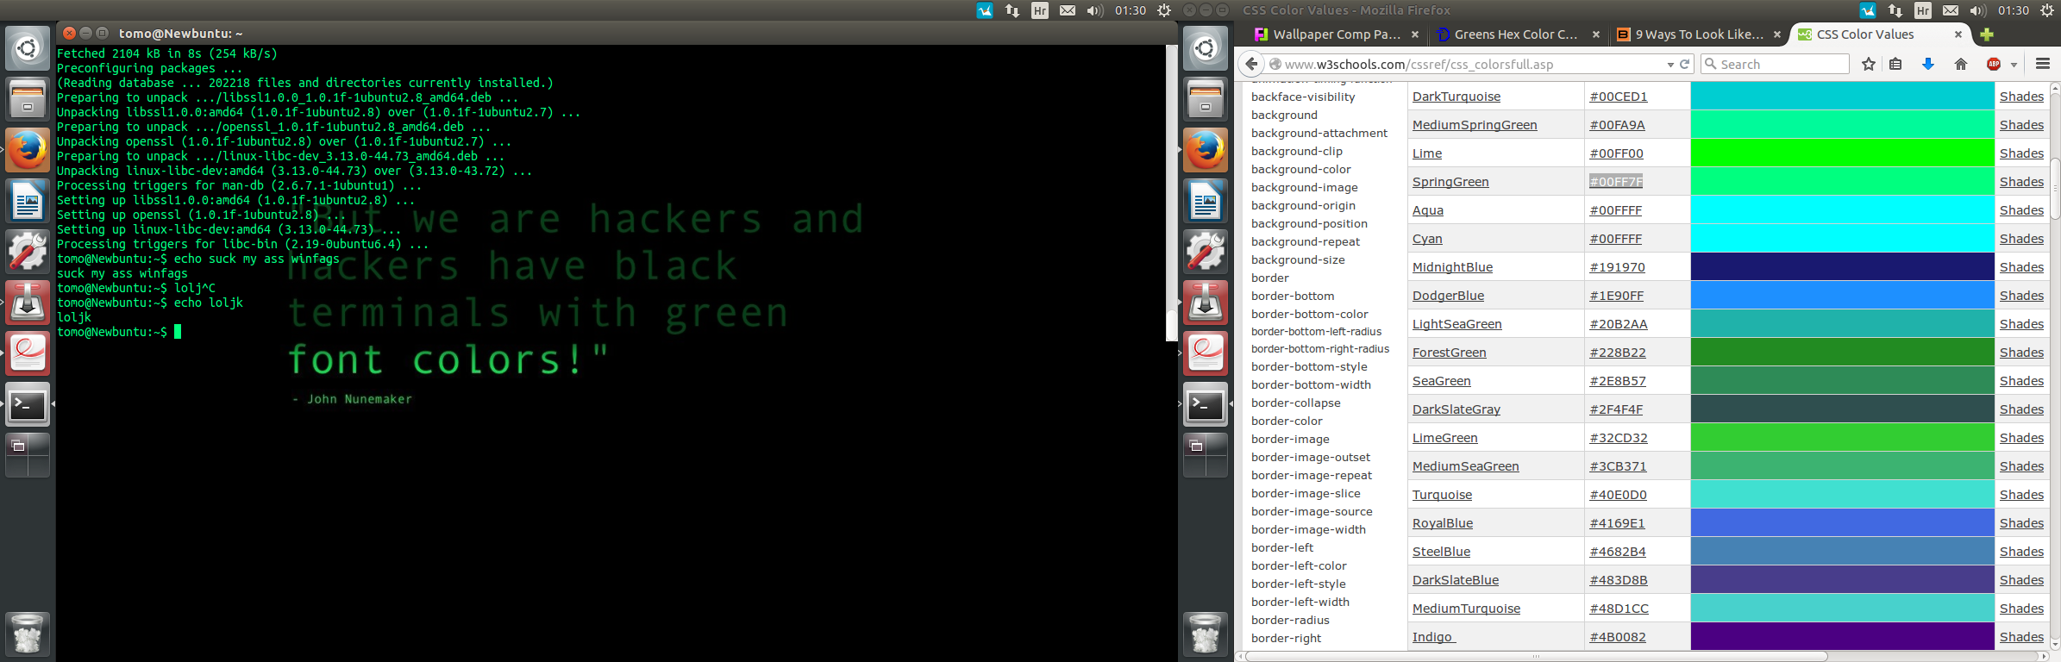The width and height of the screenshot is (2061, 662).
Task: Go to the Firefox home page icon
Action: (1960, 64)
